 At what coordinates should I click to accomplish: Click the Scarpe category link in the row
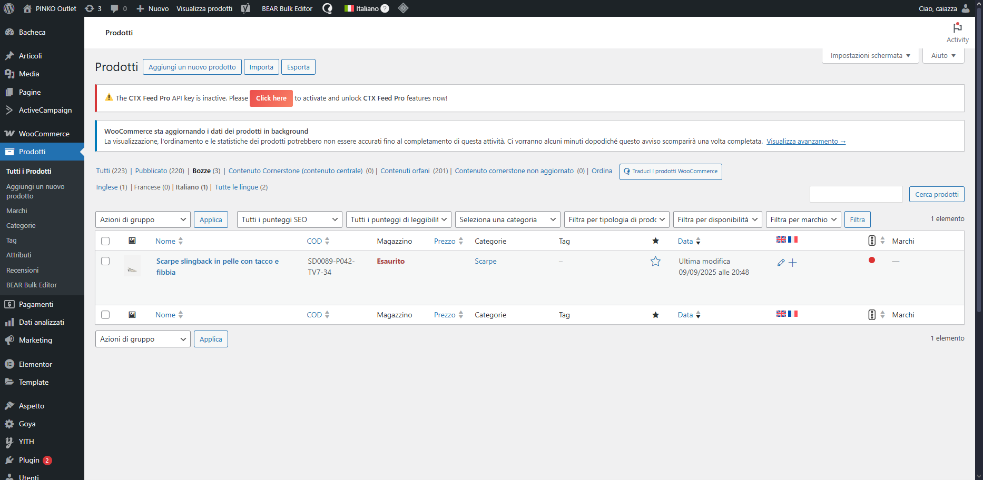pos(485,261)
